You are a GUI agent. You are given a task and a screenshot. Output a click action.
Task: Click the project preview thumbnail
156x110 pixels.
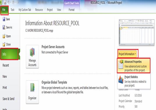(136, 32)
